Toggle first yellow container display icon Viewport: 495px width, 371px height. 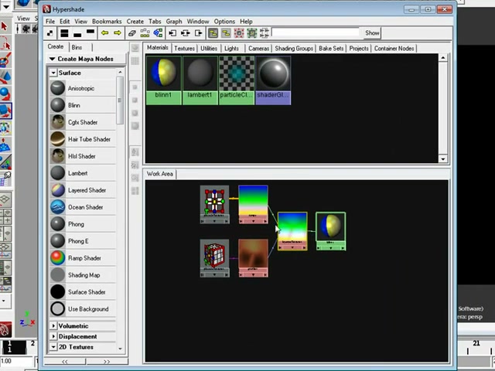[213, 32]
